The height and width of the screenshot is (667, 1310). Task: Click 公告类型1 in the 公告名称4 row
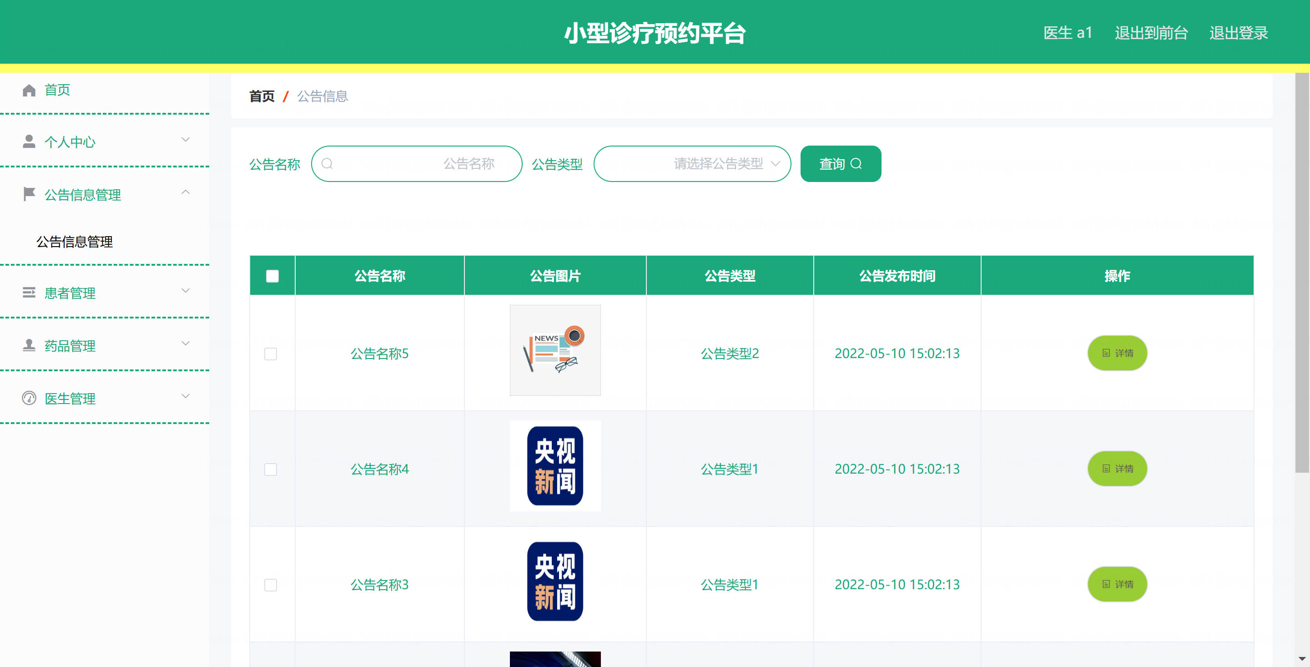click(x=730, y=469)
